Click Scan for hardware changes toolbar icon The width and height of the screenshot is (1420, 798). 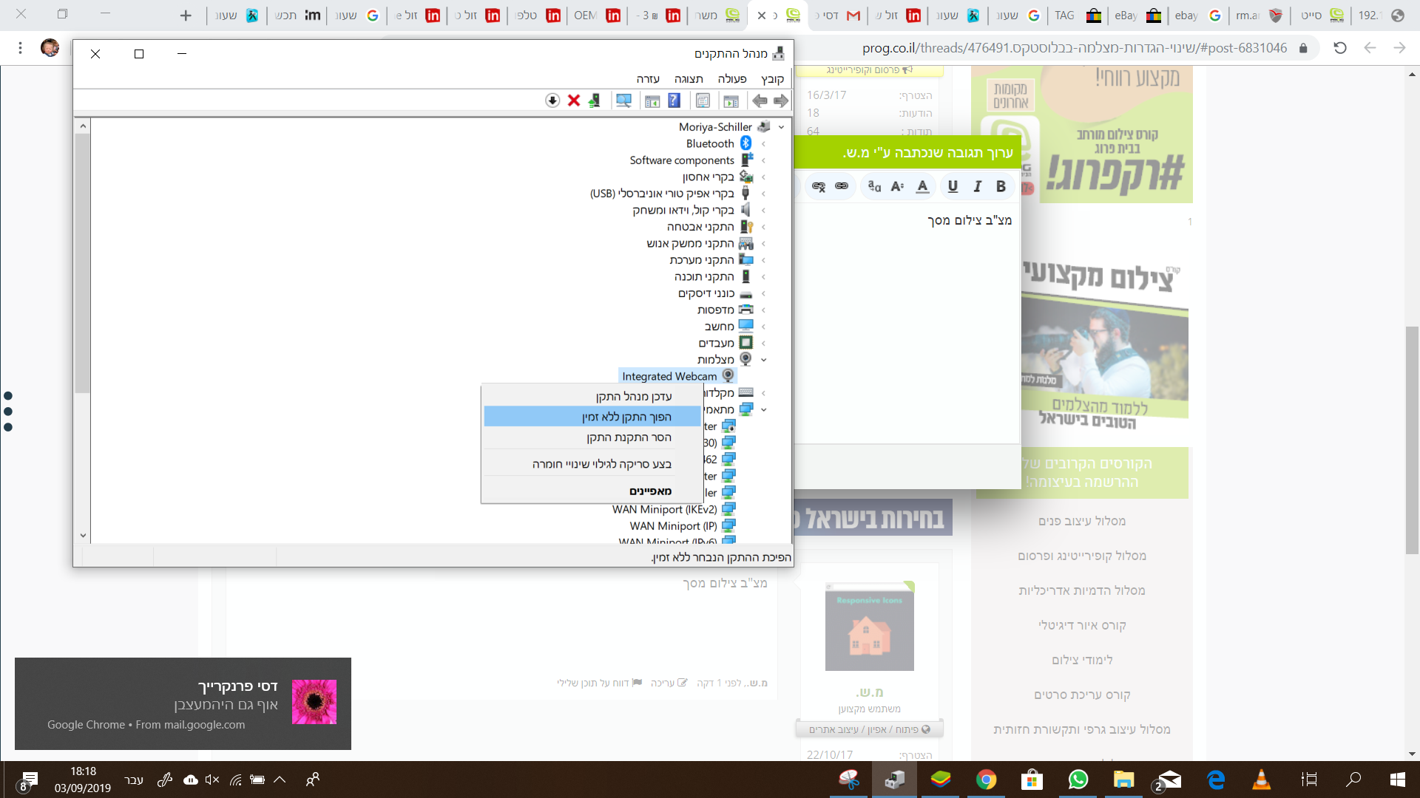[x=623, y=100]
